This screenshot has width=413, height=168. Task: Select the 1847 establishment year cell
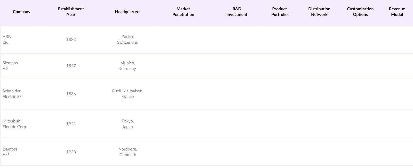pos(71,66)
